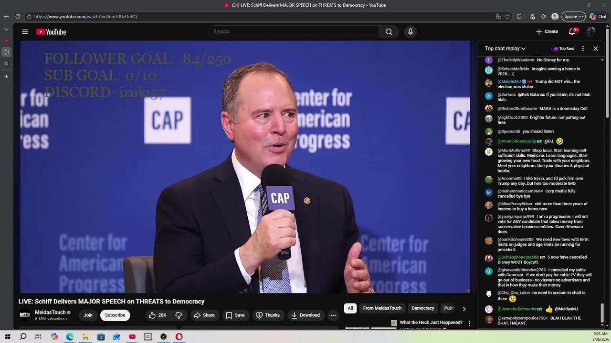
Task: Focus the YouTube search field
Action: pos(294,31)
